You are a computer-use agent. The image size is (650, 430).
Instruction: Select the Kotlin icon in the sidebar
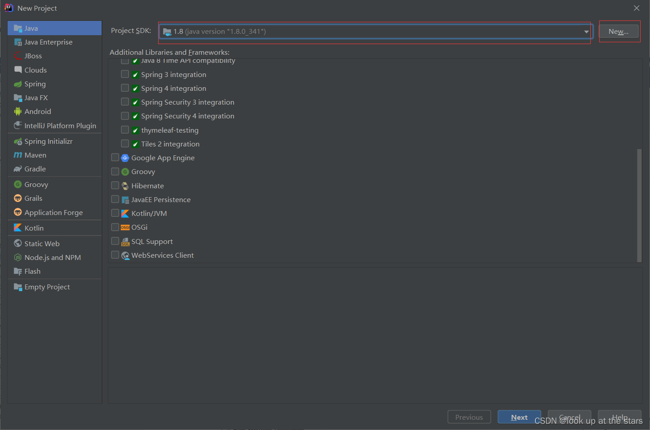click(18, 228)
